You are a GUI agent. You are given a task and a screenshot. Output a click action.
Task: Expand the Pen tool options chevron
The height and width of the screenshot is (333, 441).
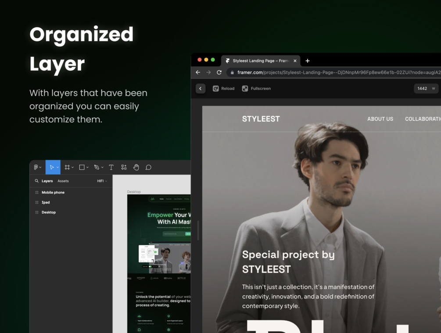(102, 167)
